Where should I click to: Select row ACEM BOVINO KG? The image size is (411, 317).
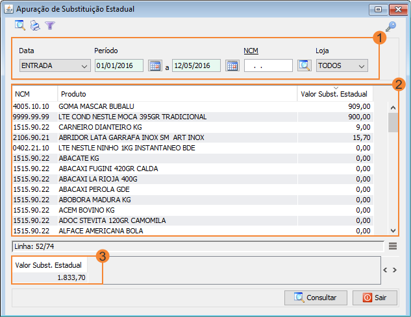coord(193,210)
